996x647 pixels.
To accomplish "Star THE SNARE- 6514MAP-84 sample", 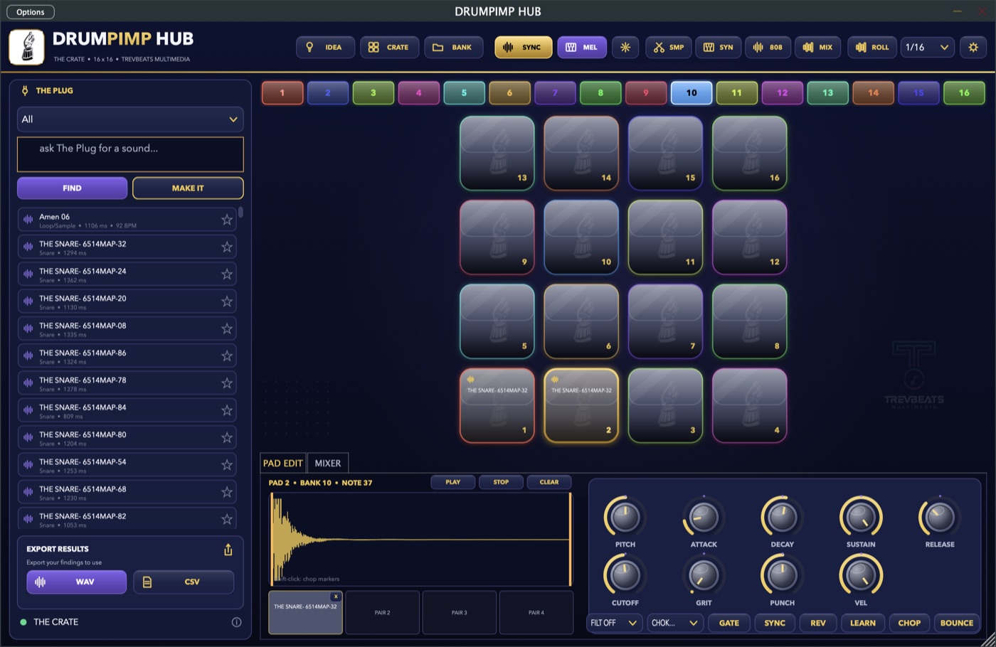I will 227,410.
